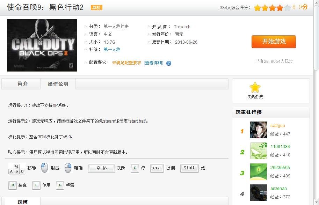Open the 玩博 tab

tap(23, 202)
